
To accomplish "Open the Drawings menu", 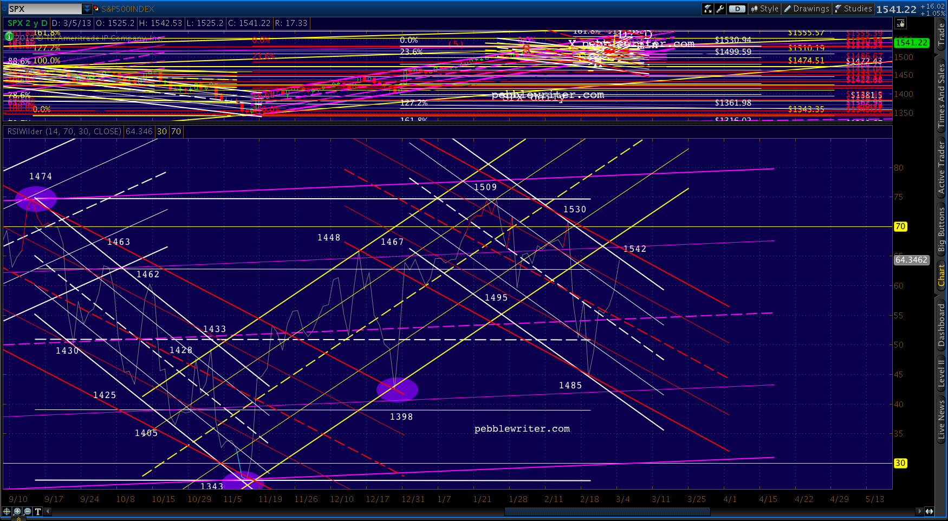I will [806, 9].
